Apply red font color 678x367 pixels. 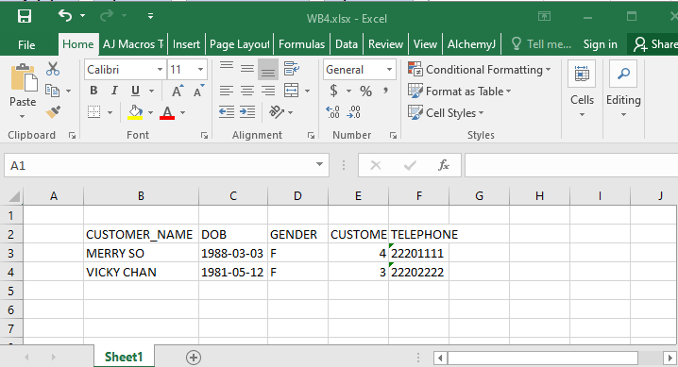[x=167, y=112]
